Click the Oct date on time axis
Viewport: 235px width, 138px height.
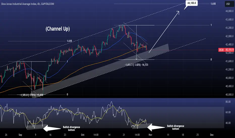pyautogui.click(x=83, y=135)
